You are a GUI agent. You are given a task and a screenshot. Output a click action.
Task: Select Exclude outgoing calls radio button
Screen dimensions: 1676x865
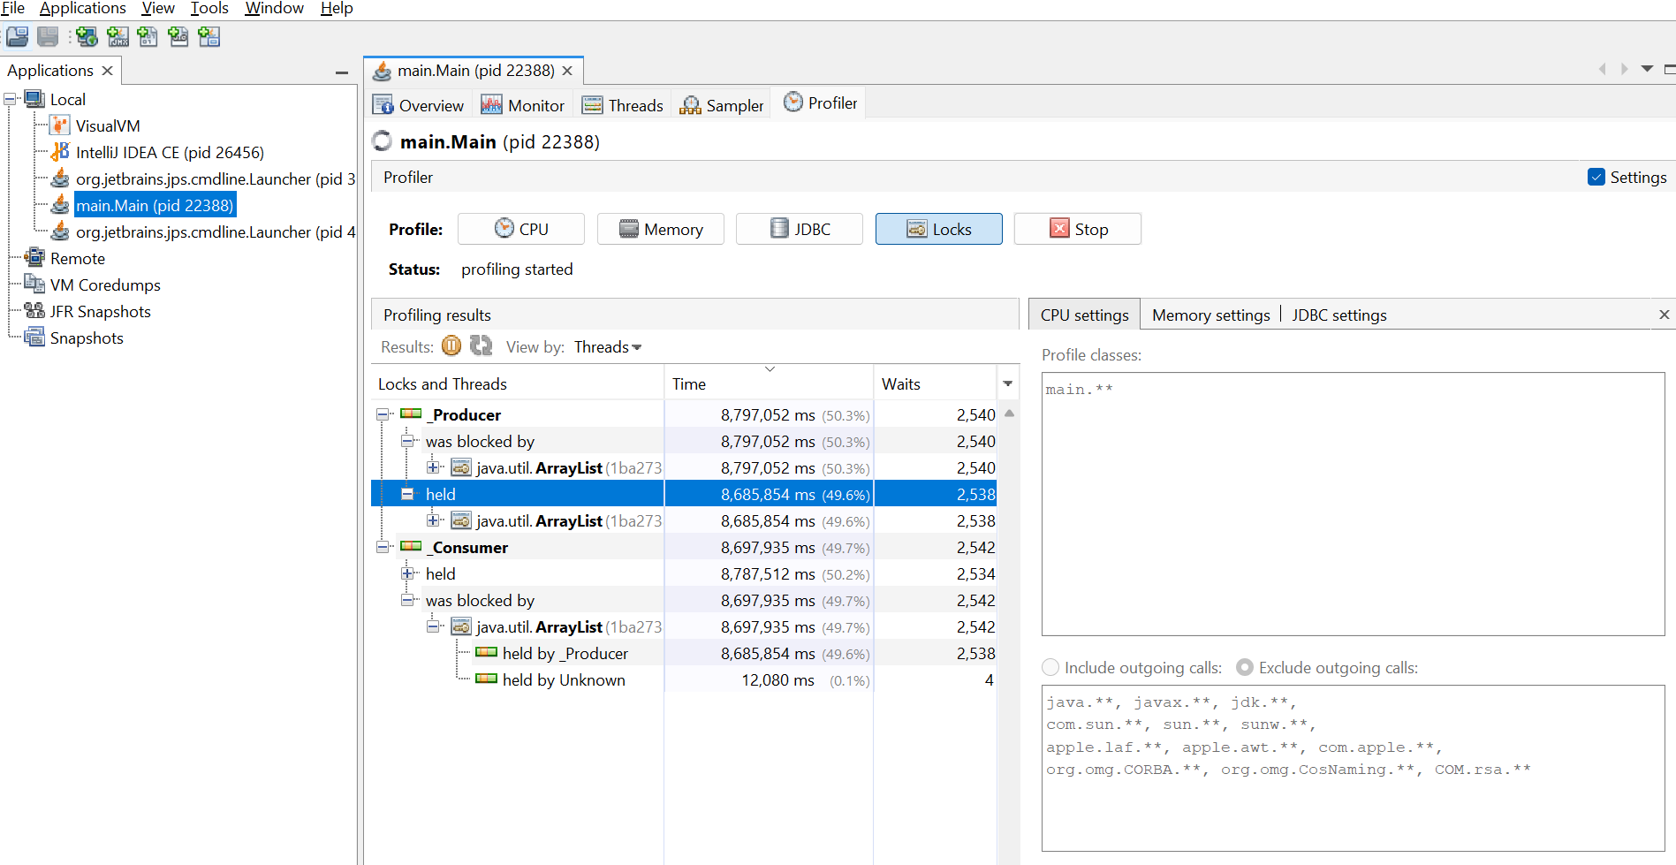pyautogui.click(x=1244, y=667)
